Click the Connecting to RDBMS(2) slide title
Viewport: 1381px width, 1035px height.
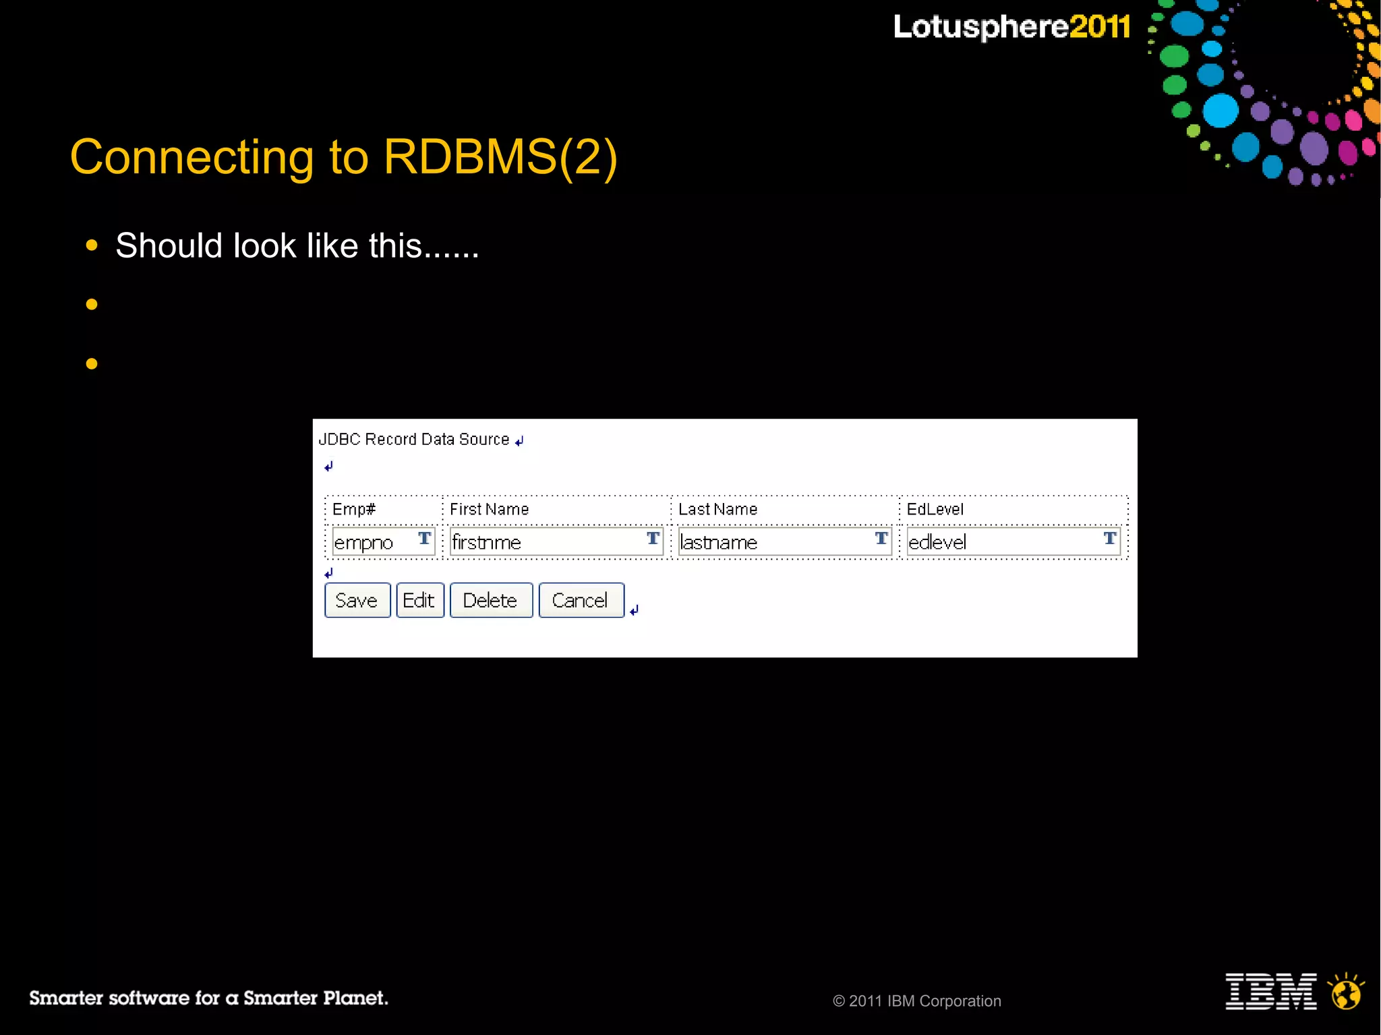coord(344,158)
